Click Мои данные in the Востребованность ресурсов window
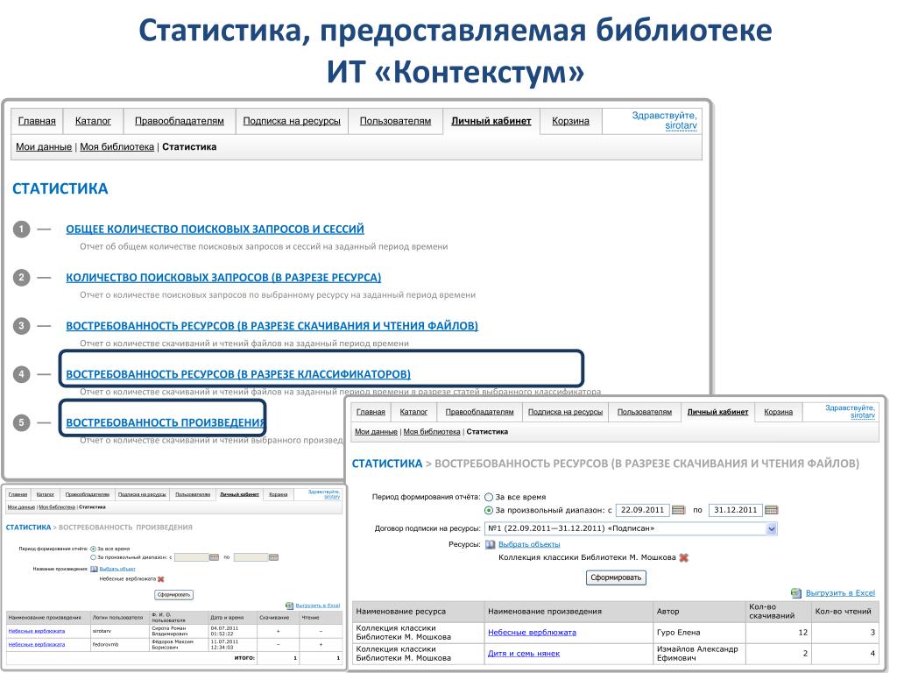The image size is (897, 673). click(376, 431)
